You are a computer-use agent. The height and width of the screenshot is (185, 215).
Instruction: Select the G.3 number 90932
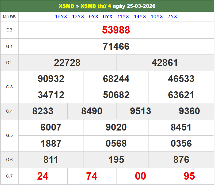click(51, 79)
